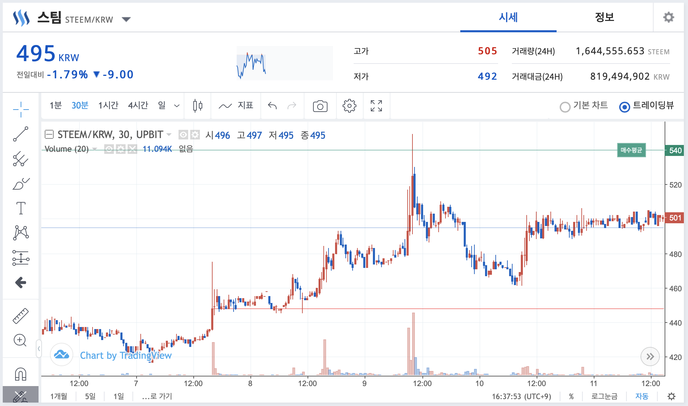This screenshot has width=688, height=406.
Task: Open the indicators (지표) menu
Action: [236, 105]
